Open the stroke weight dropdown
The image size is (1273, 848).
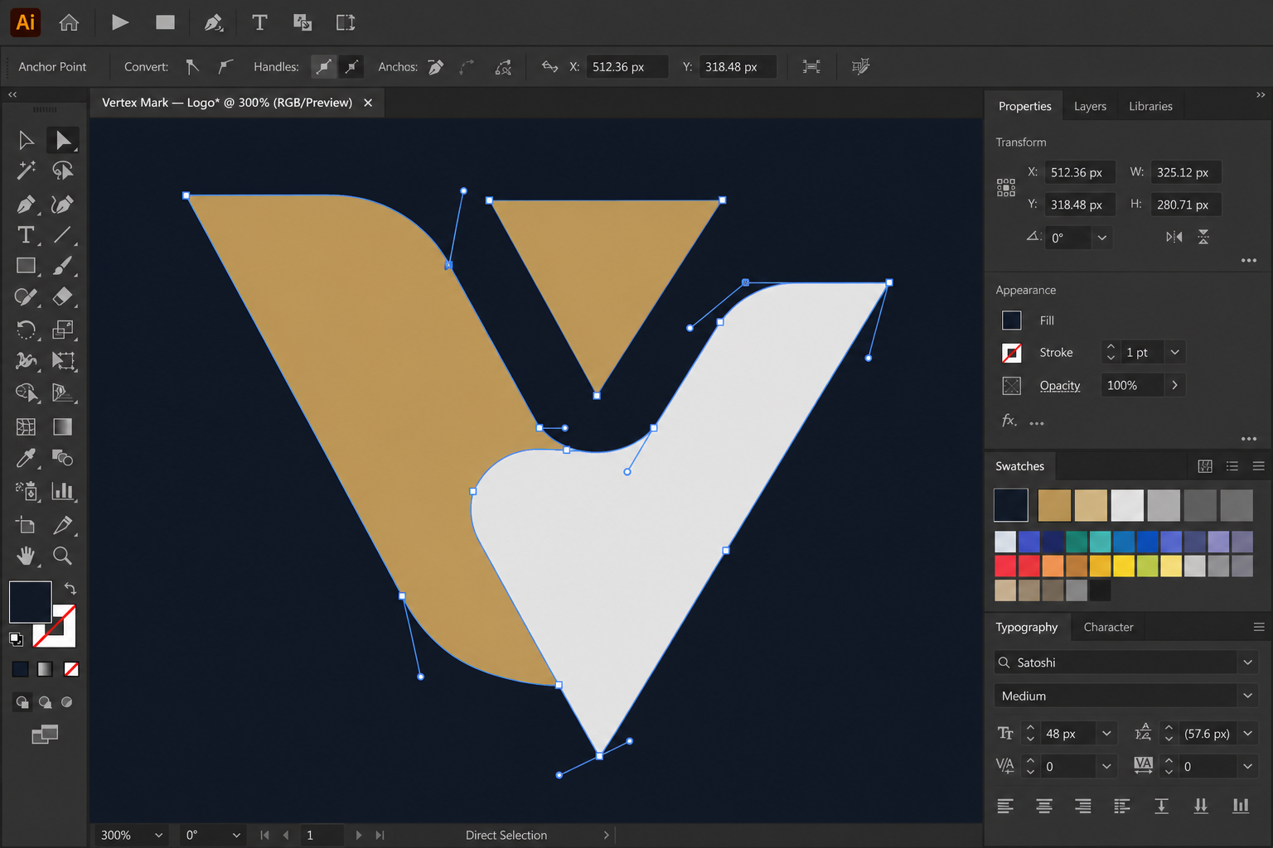pyautogui.click(x=1174, y=352)
